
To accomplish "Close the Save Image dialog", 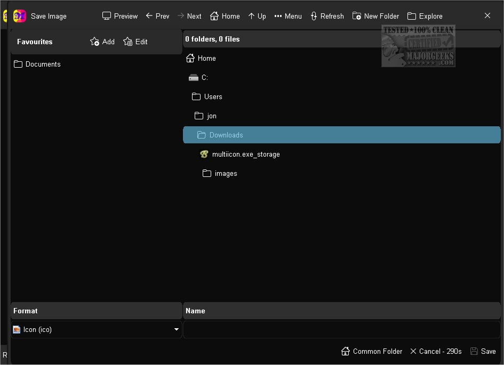I will (487, 15).
